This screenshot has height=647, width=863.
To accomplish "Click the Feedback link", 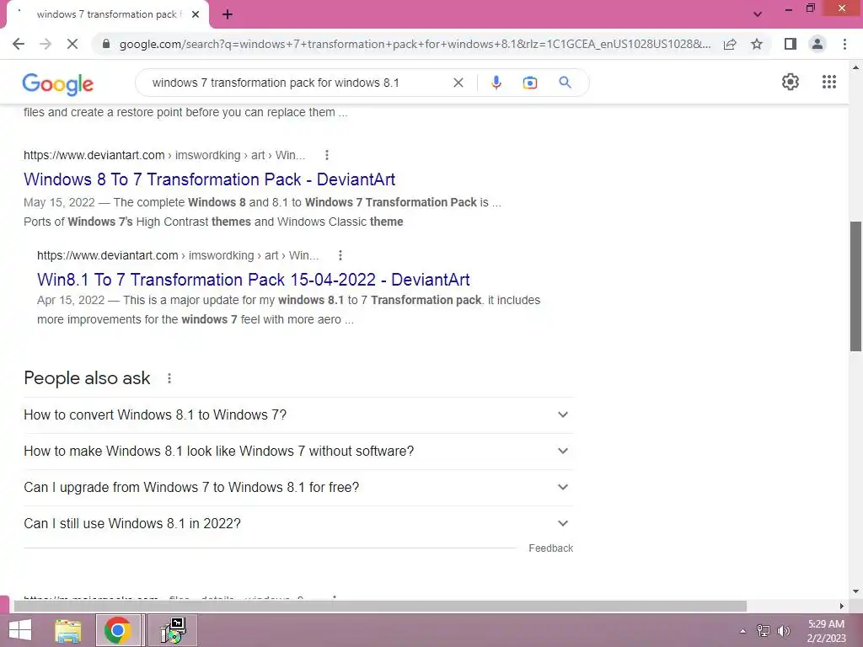I will click(x=551, y=548).
